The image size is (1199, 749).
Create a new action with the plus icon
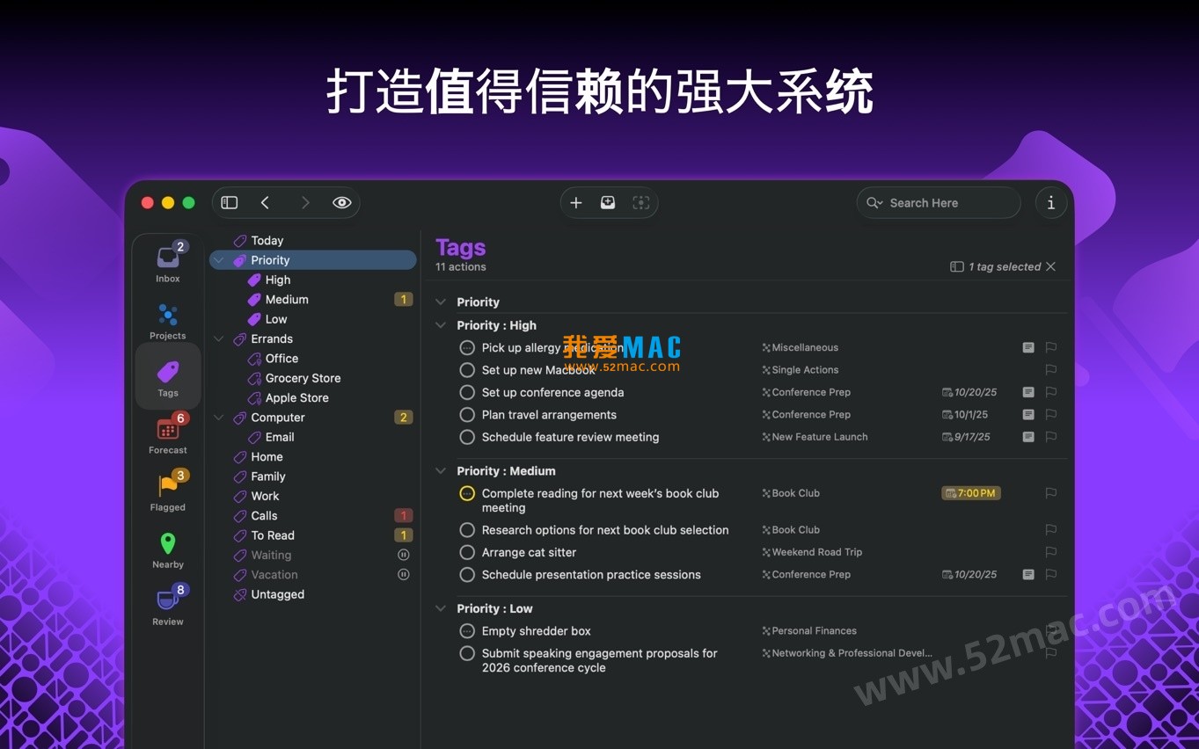pos(576,202)
